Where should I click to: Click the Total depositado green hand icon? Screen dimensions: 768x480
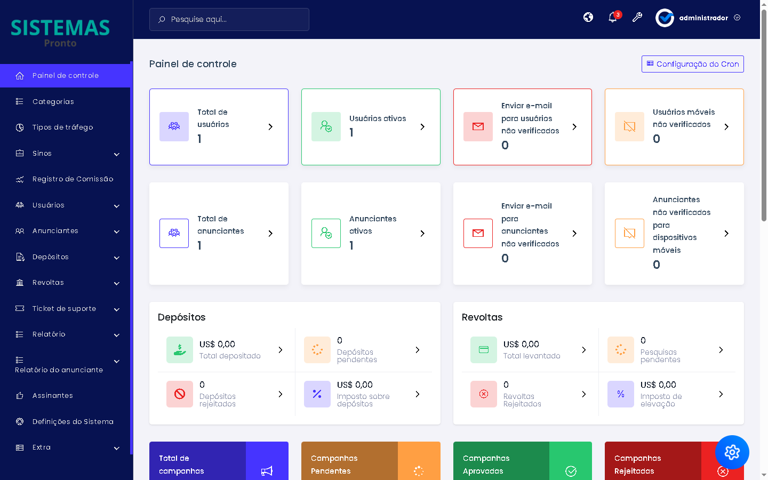click(180, 350)
